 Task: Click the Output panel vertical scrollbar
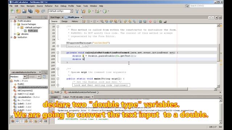pos(221,111)
